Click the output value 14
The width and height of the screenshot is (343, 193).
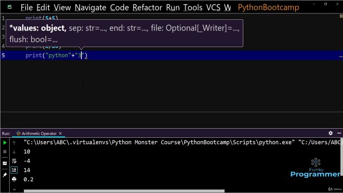tap(27, 170)
